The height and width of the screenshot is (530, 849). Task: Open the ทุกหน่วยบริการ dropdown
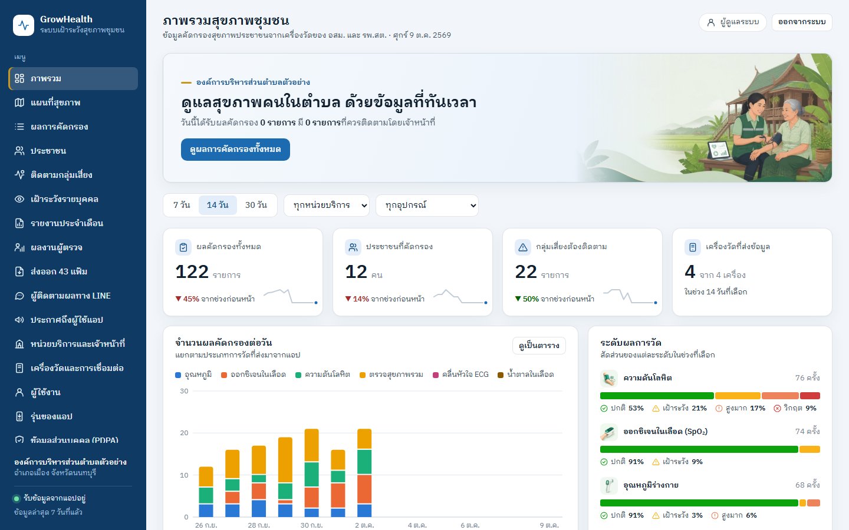(327, 206)
